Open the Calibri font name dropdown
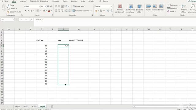The height and width of the screenshot is (110, 196). point(40,6)
